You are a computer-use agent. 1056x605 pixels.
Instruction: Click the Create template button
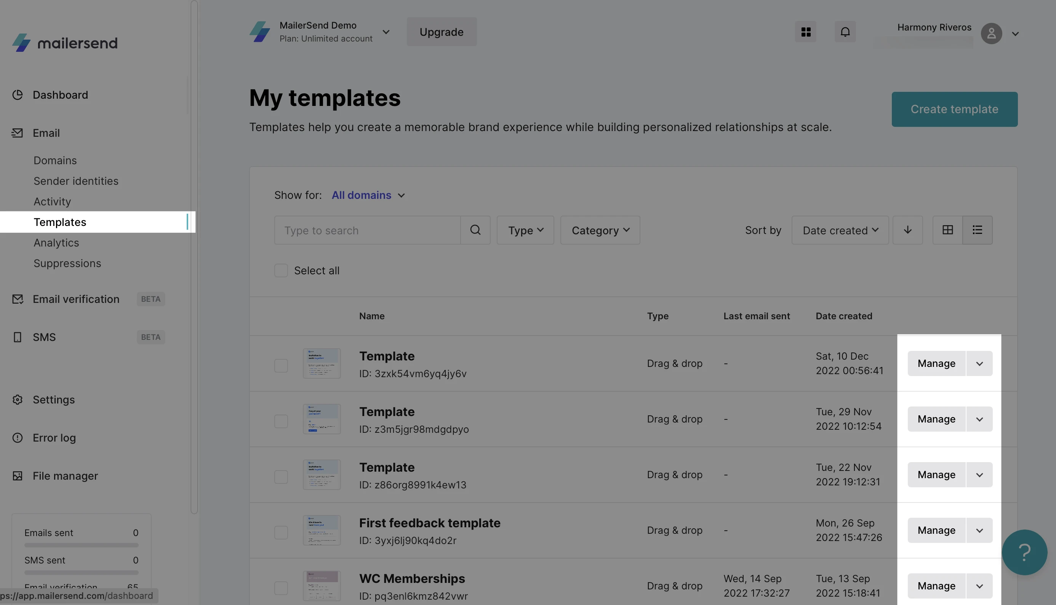[x=954, y=109]
